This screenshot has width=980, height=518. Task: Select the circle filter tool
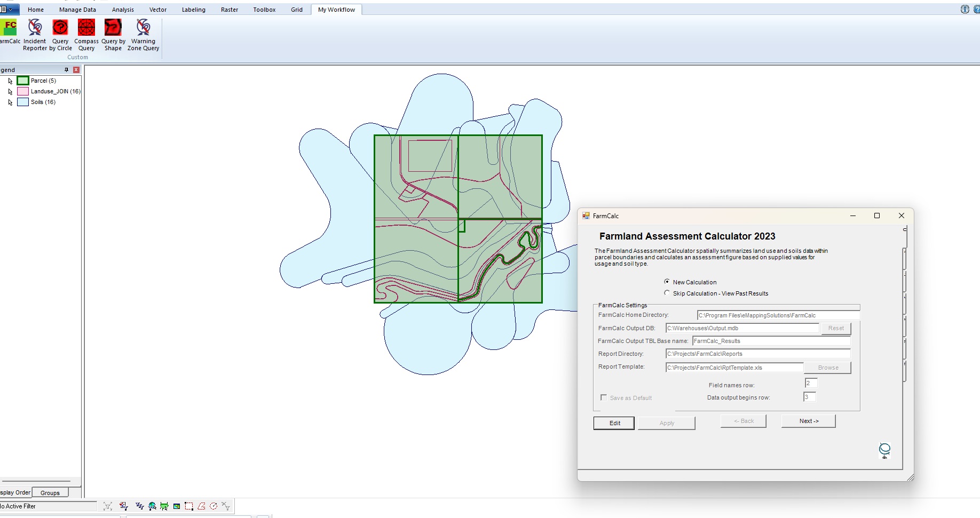coord(214,506)
